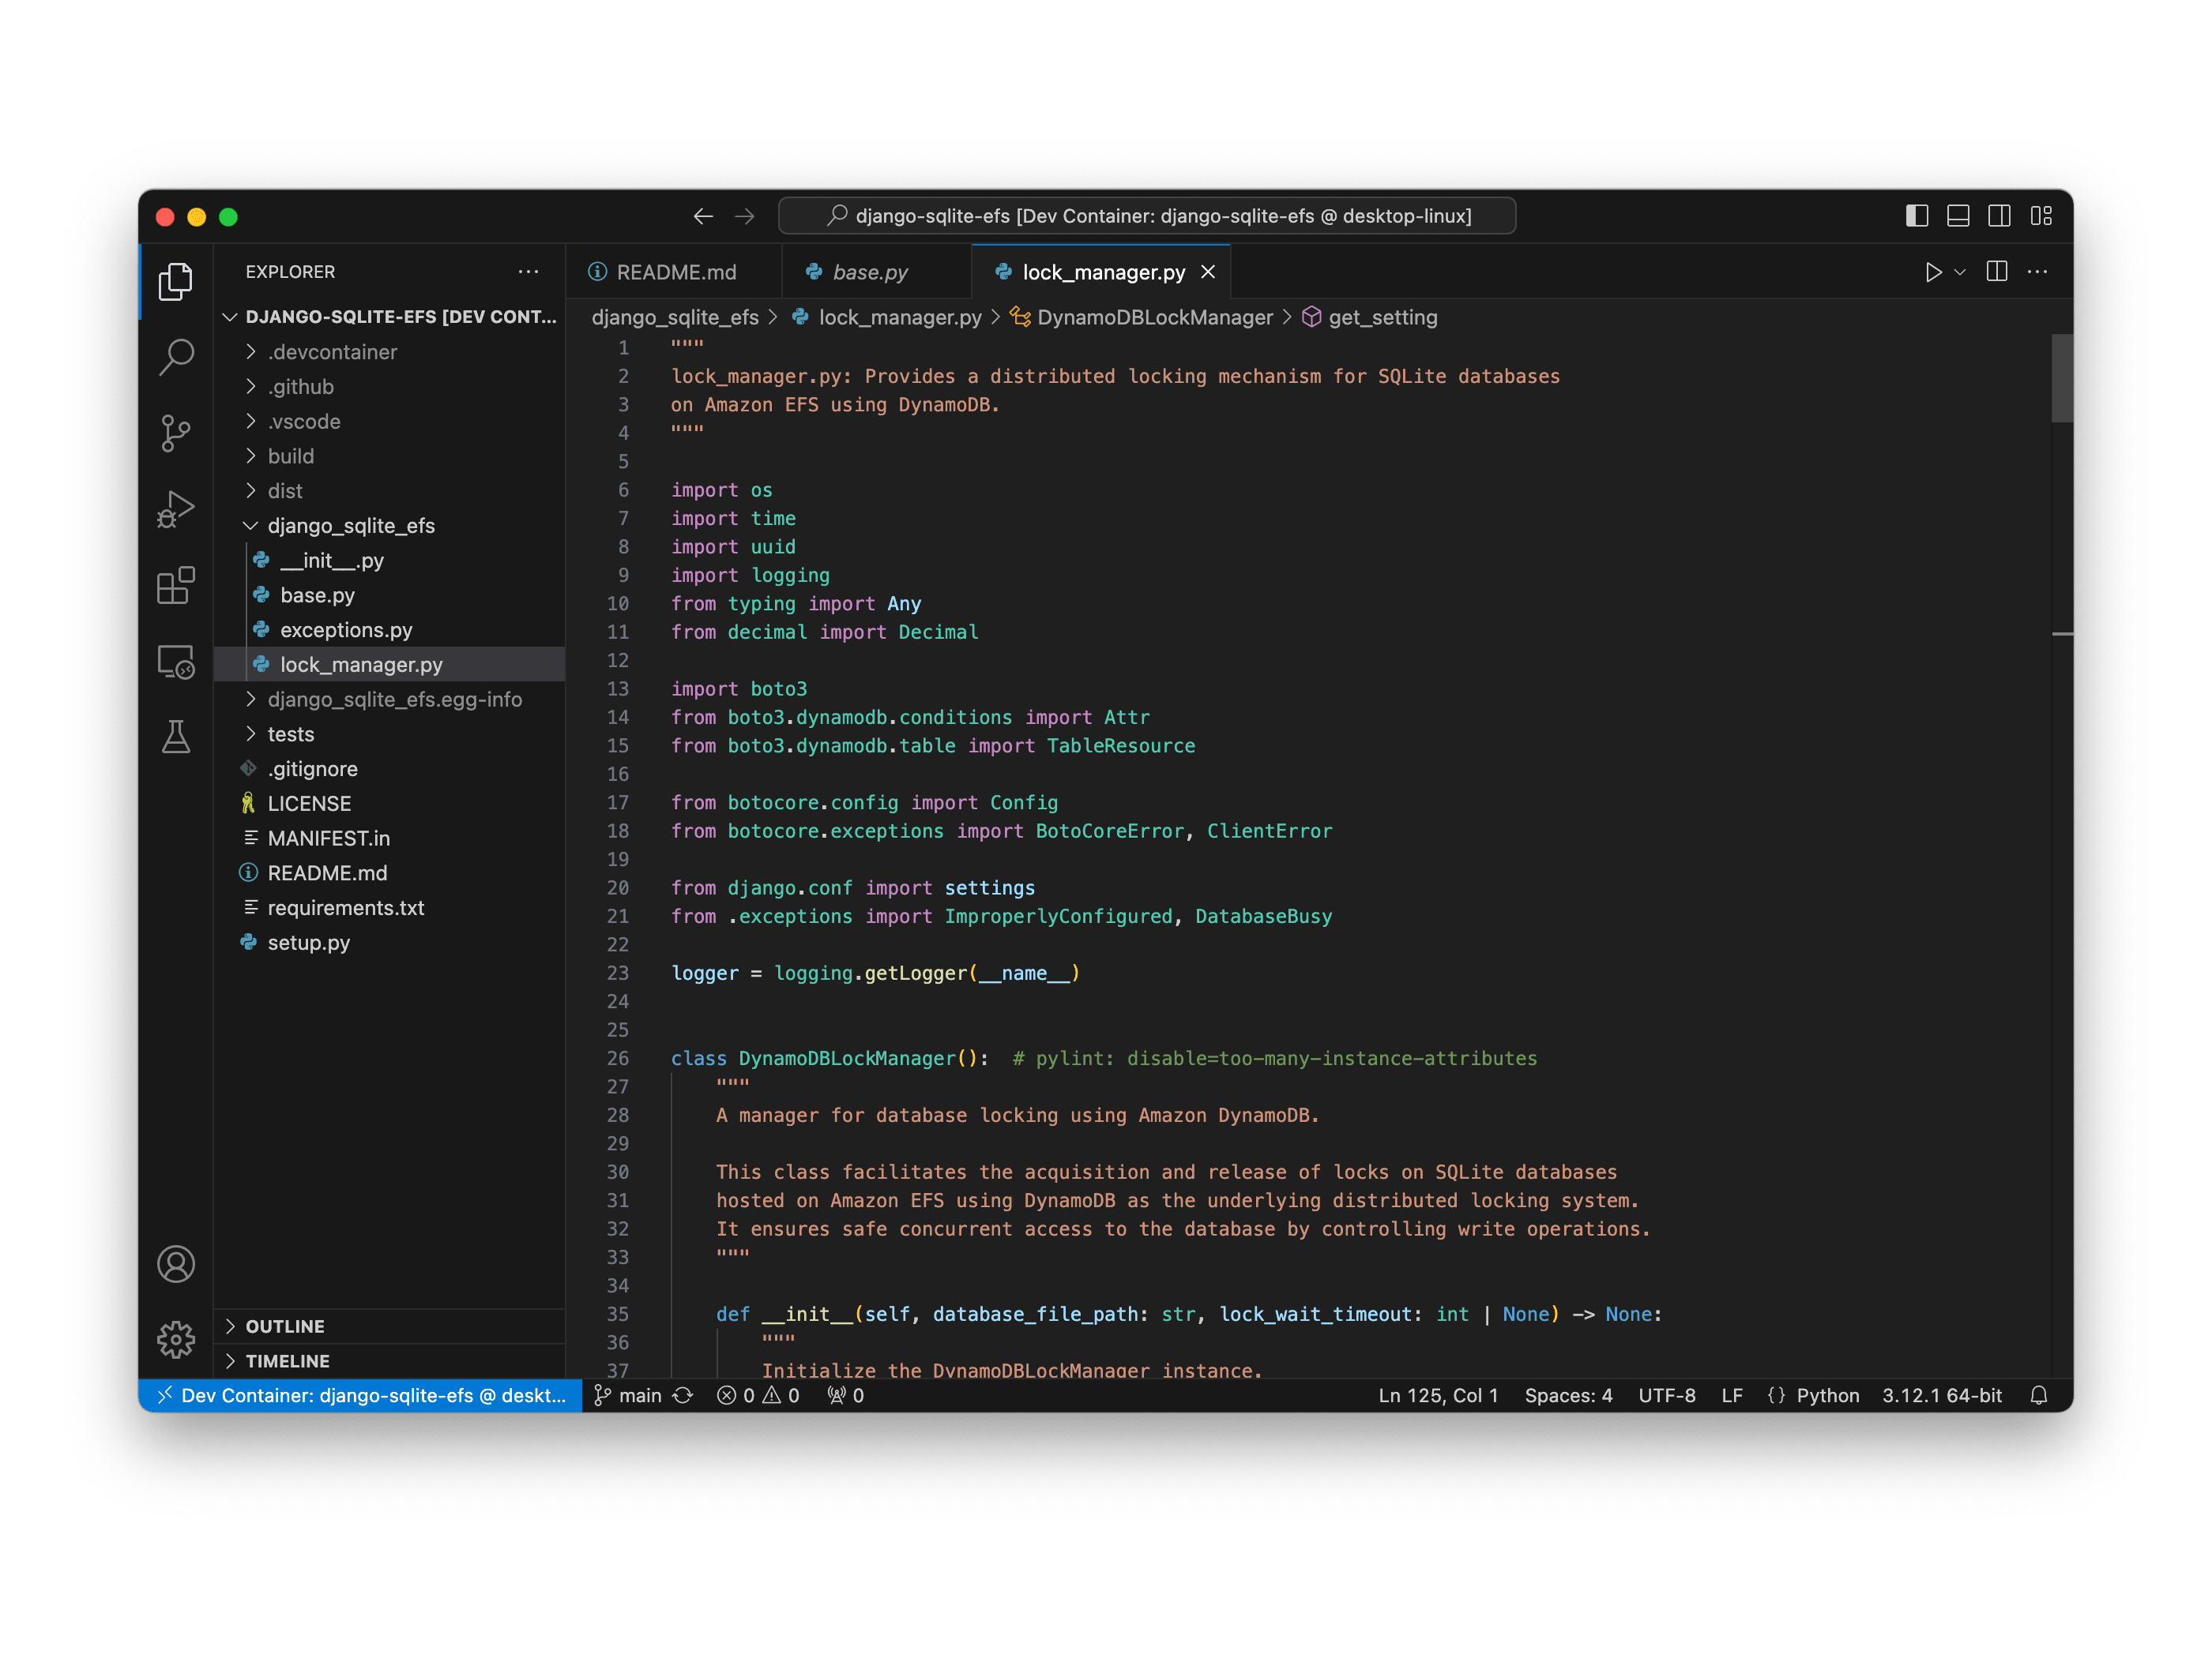Open Explorer Views and More Actions ellipsis
This screenshot has height=1658, width=2212.
pyautogui.click(x=528, y=272)
